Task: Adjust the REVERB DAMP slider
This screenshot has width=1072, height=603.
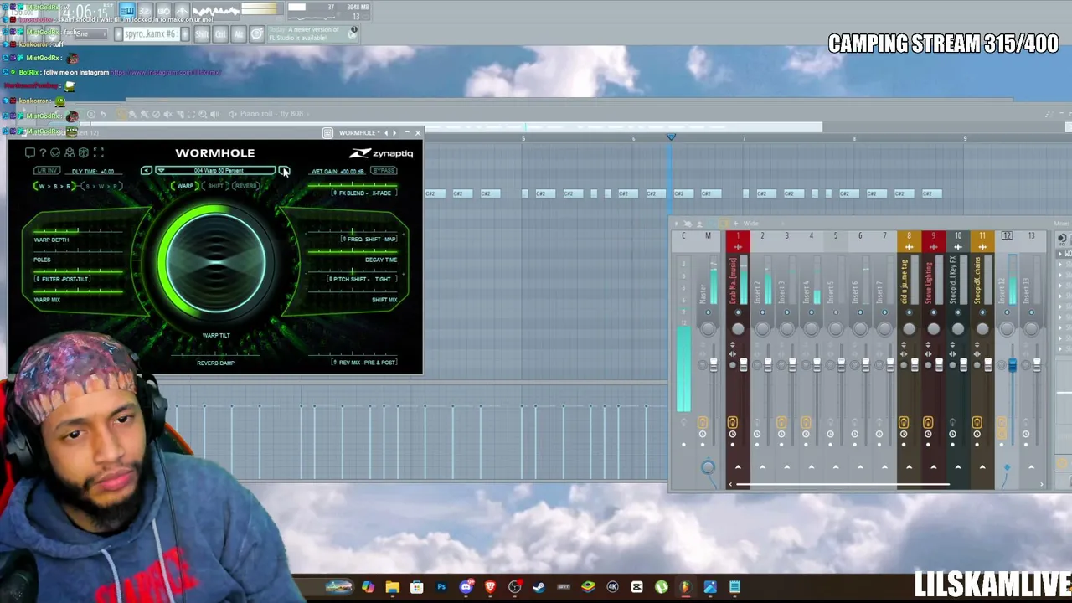Action: pyautogui.click(x=215, y=354)
